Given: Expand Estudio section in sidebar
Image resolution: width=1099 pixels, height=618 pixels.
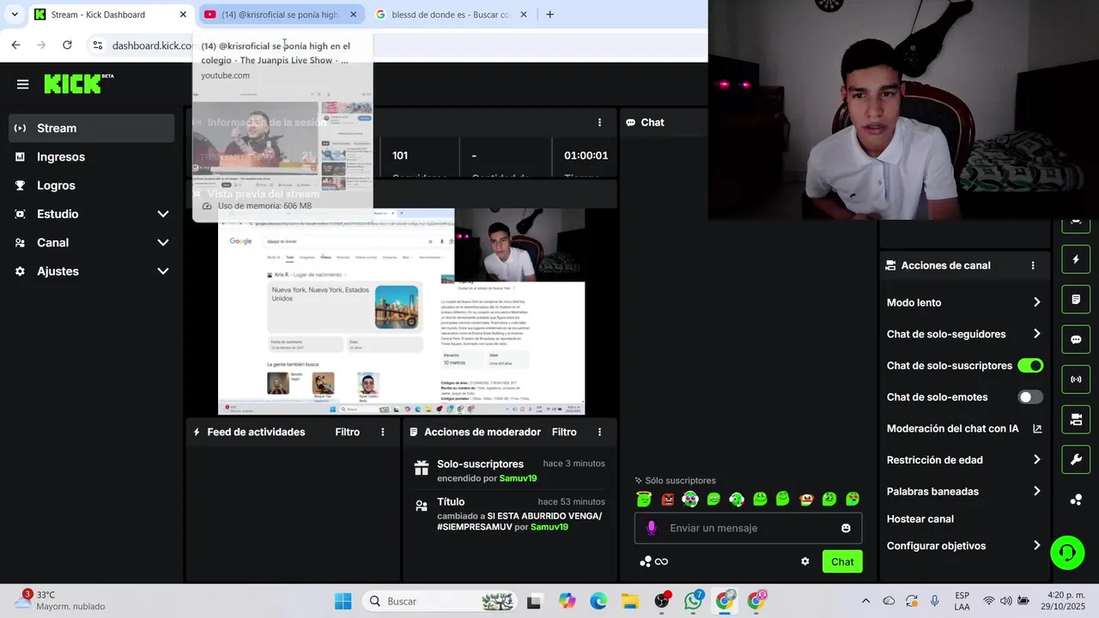Looking at the screenshot, I should 92,214.
